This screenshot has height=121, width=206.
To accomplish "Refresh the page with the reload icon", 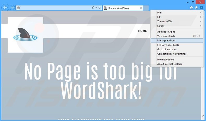I will pos(100,8).
